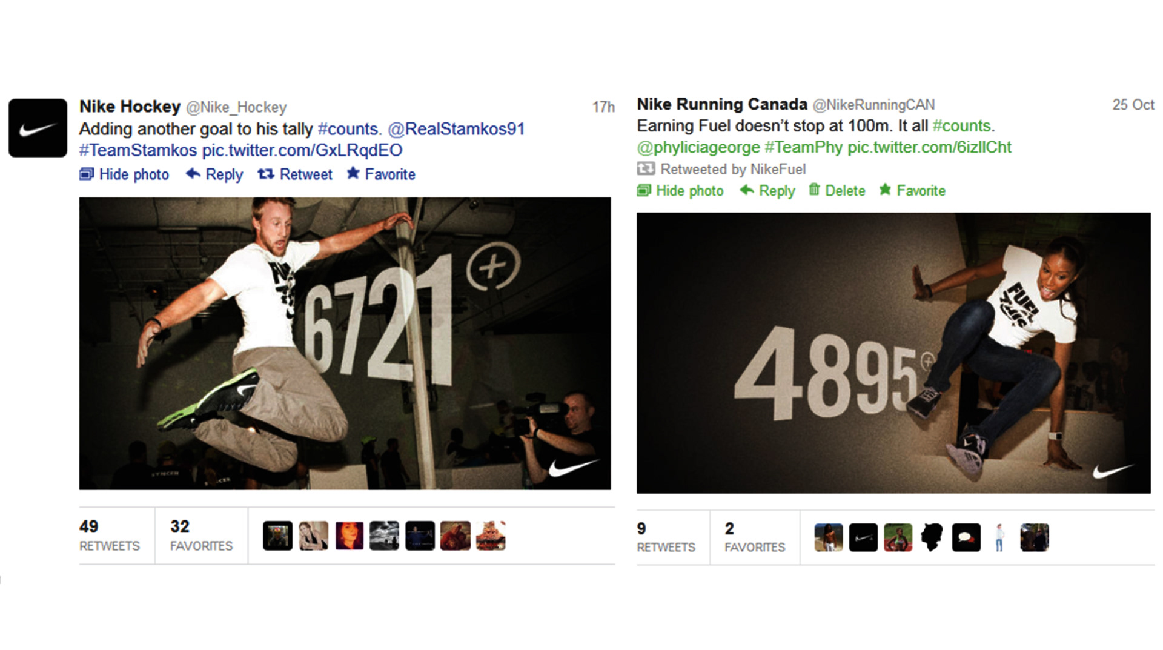This screenshot has width=1163, height=650.
Task: Hide photo on Nike Running Canada tweet
Action: (x=680, y=191)
